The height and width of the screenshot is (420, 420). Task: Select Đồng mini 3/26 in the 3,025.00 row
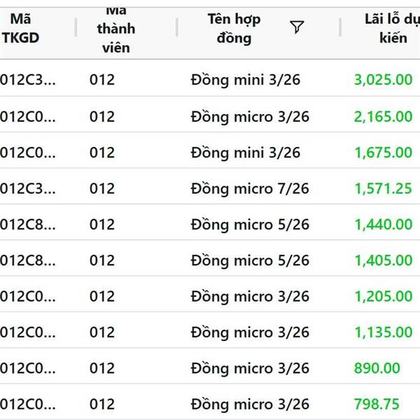(245, 80)
